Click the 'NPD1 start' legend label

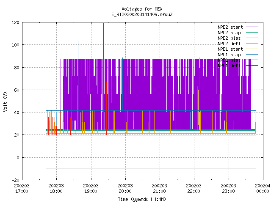pyautogui.click(x=230, y=49)
